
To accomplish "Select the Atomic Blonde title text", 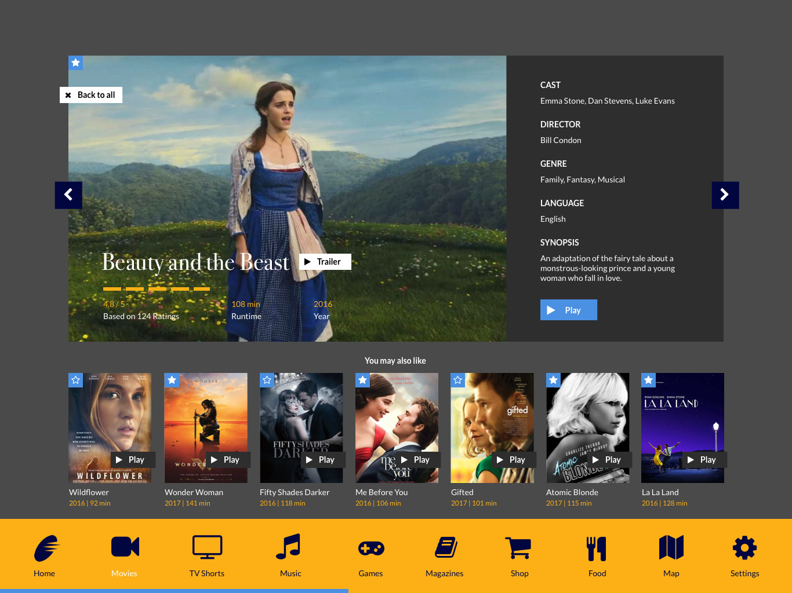I will (572, 492).
